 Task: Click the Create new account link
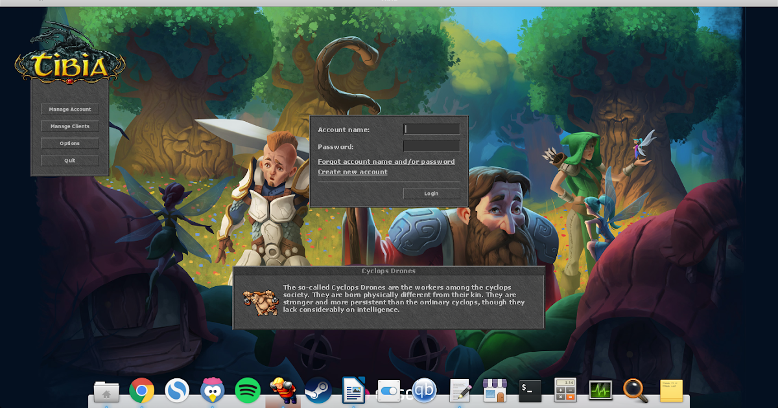(x=352, y=172)
